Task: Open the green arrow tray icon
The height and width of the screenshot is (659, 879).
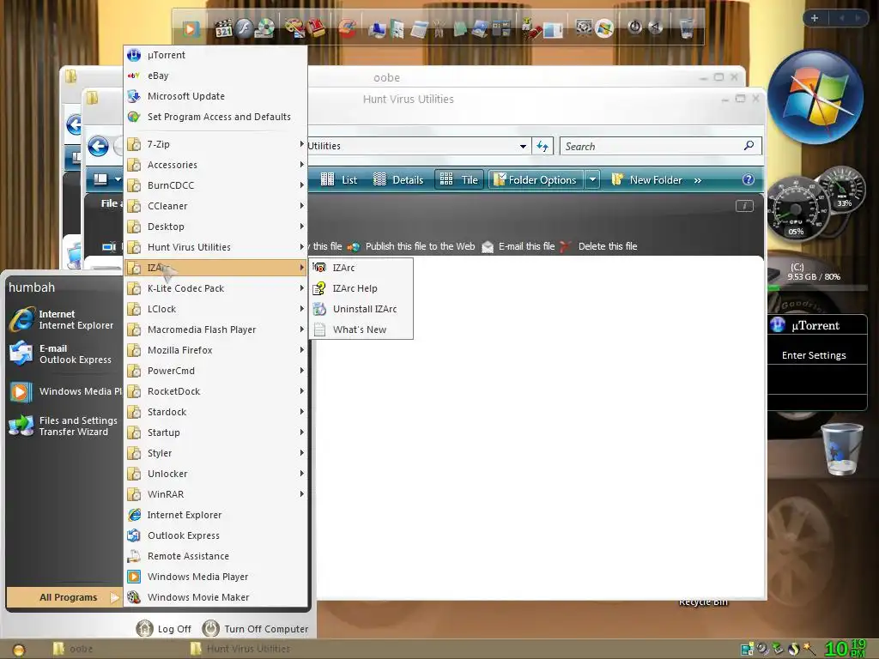Action: click(778, 649)
